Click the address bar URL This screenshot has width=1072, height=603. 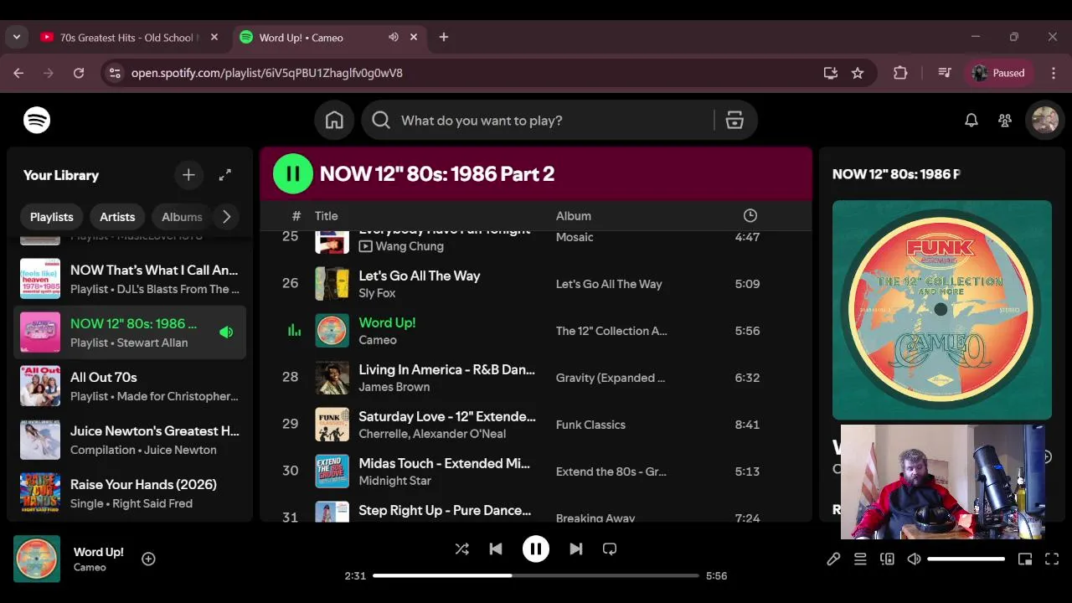(x=267, y=73)
